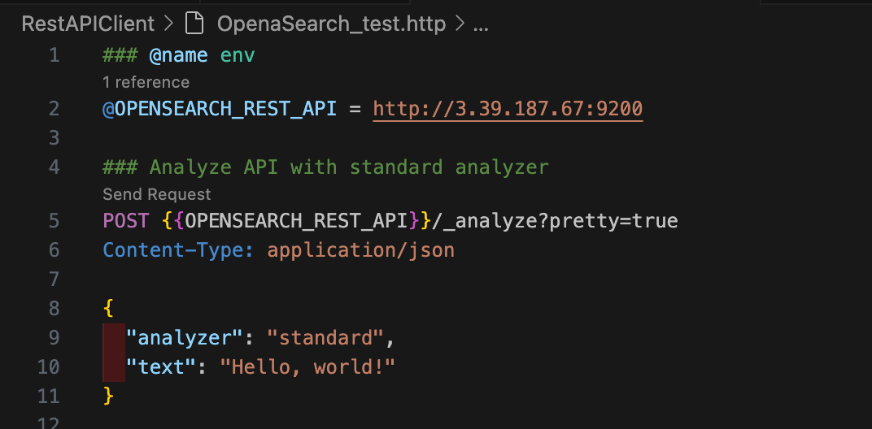Click '/_analyze?pretty=true' path text
This screenshot has width=872, height=429.
pos(555,221)
